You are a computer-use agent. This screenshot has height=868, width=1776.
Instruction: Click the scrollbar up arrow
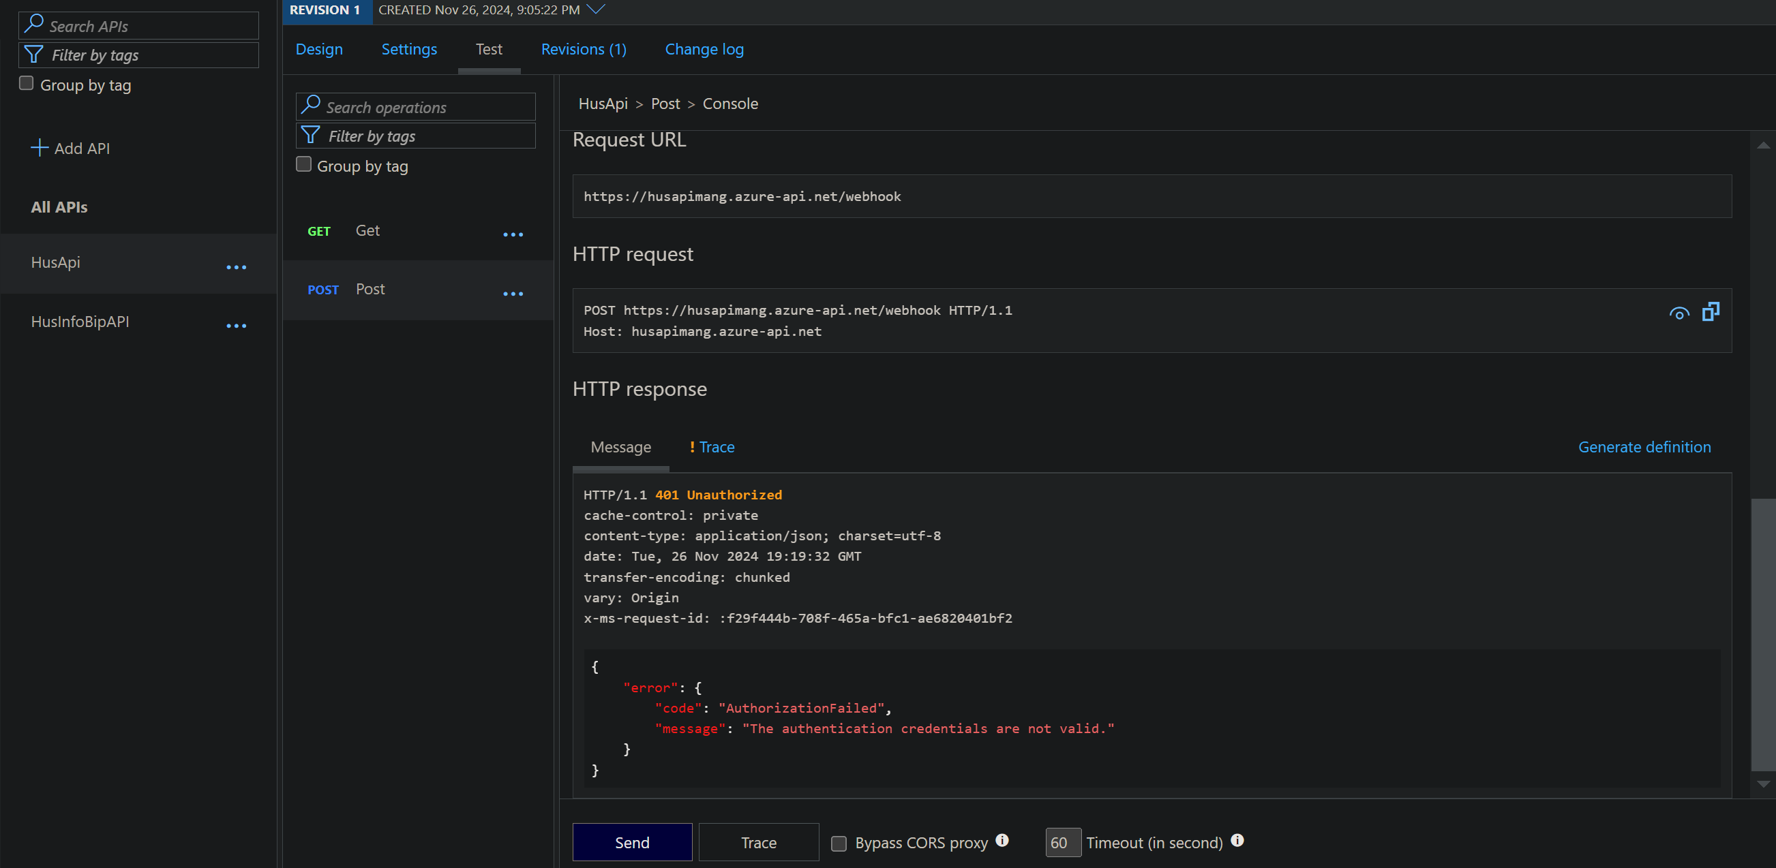pos(1763,145)
